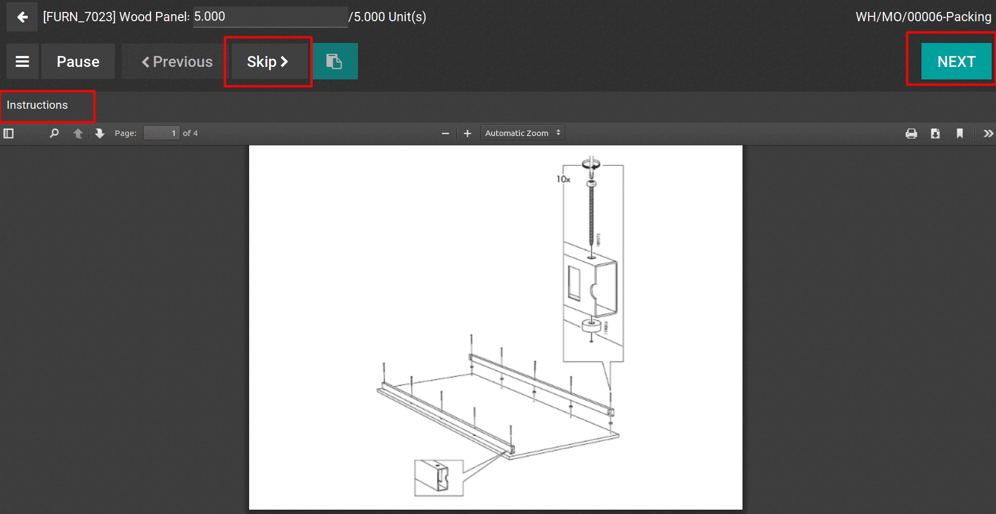
Task: Click the NEXT button
Action: point(956,61)
